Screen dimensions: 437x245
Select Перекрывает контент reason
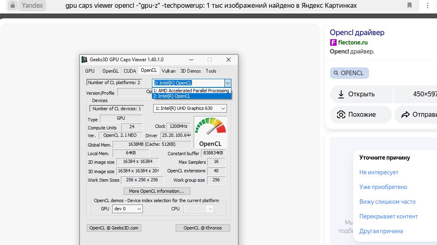(x=389, y=216)
